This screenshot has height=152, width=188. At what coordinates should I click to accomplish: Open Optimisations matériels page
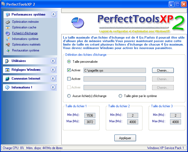[26, 45]
